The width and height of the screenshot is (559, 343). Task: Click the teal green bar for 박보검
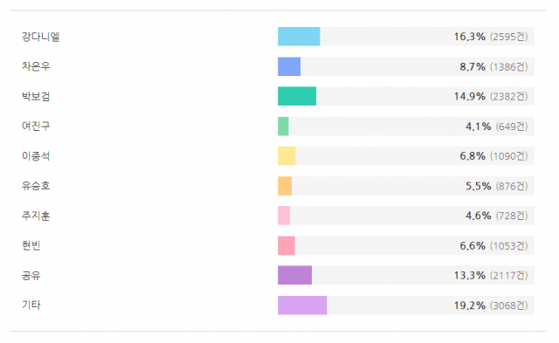(x=297, y=96)
